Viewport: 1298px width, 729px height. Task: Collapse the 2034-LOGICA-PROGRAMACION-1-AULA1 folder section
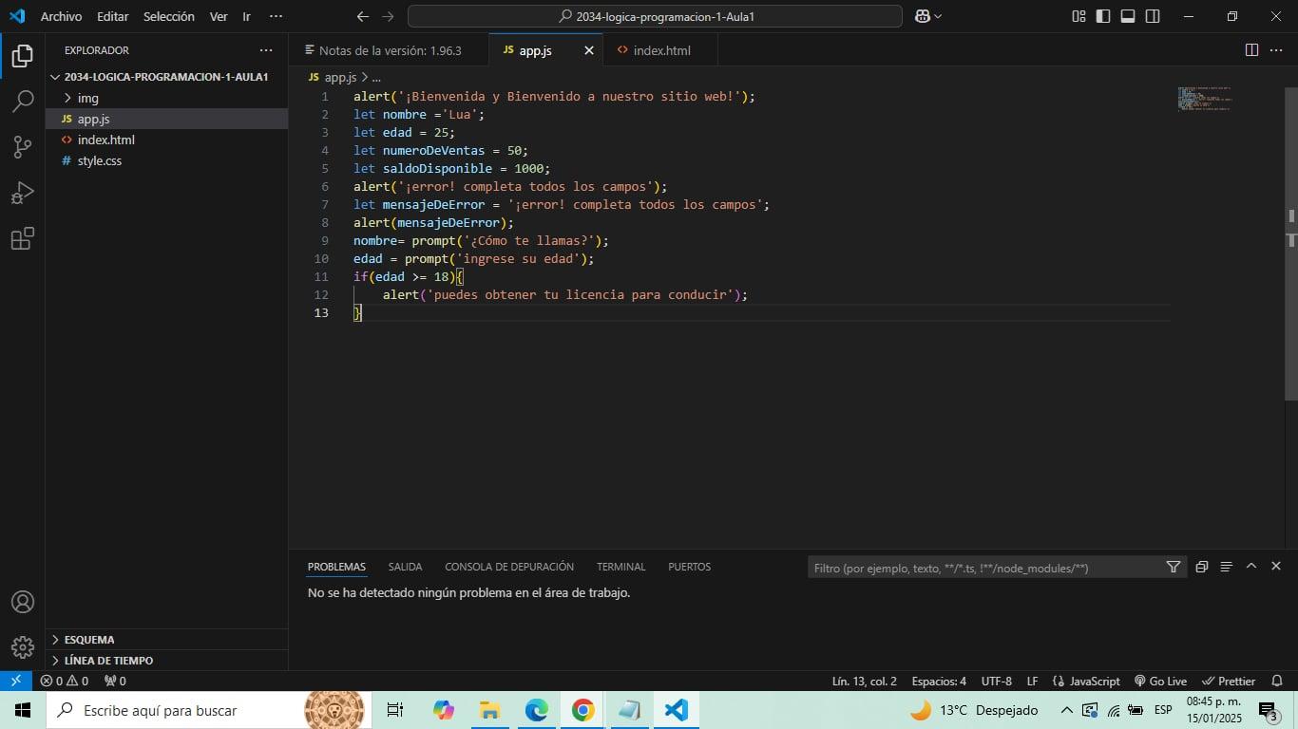pyautogui.click(x=166, y=77)
